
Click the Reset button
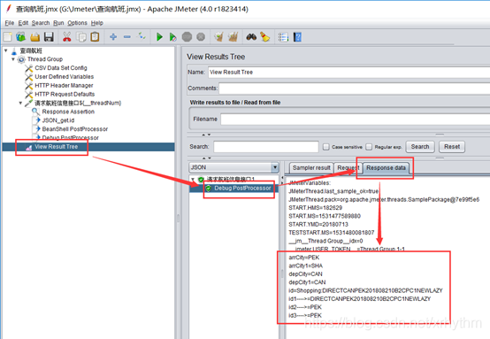pyautogui.click(x=452, y=147)
